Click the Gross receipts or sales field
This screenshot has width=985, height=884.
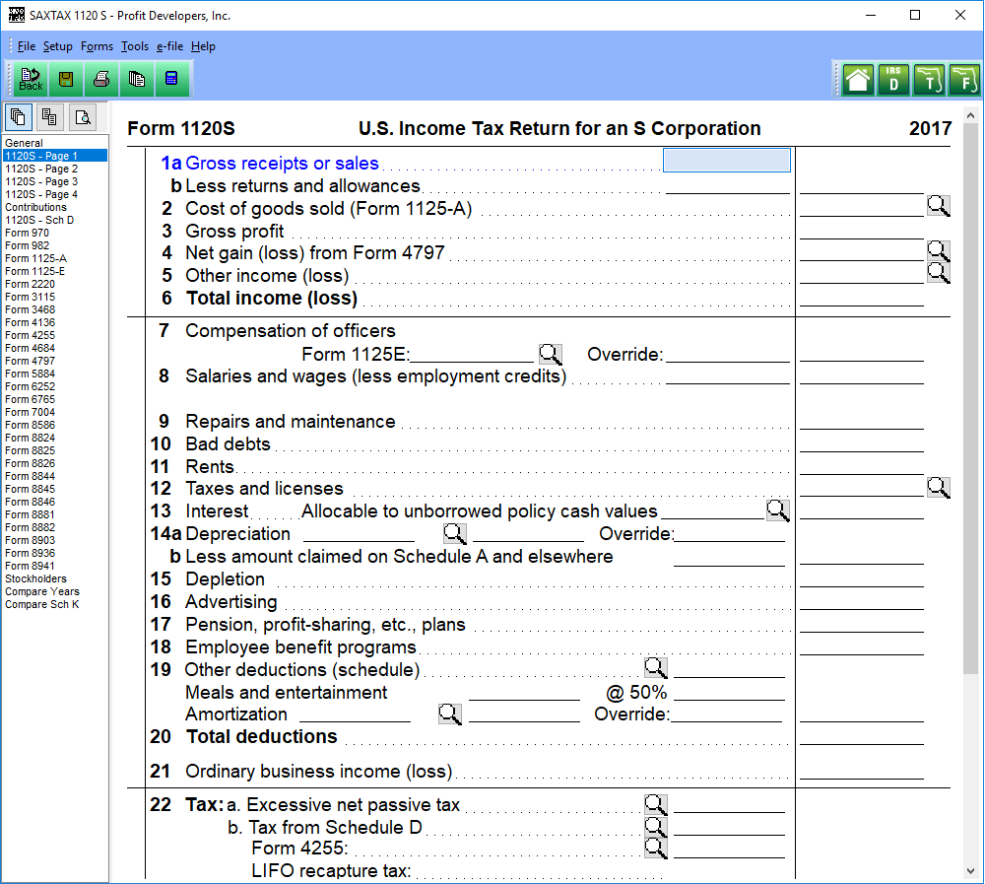click(x=727, y=161)
